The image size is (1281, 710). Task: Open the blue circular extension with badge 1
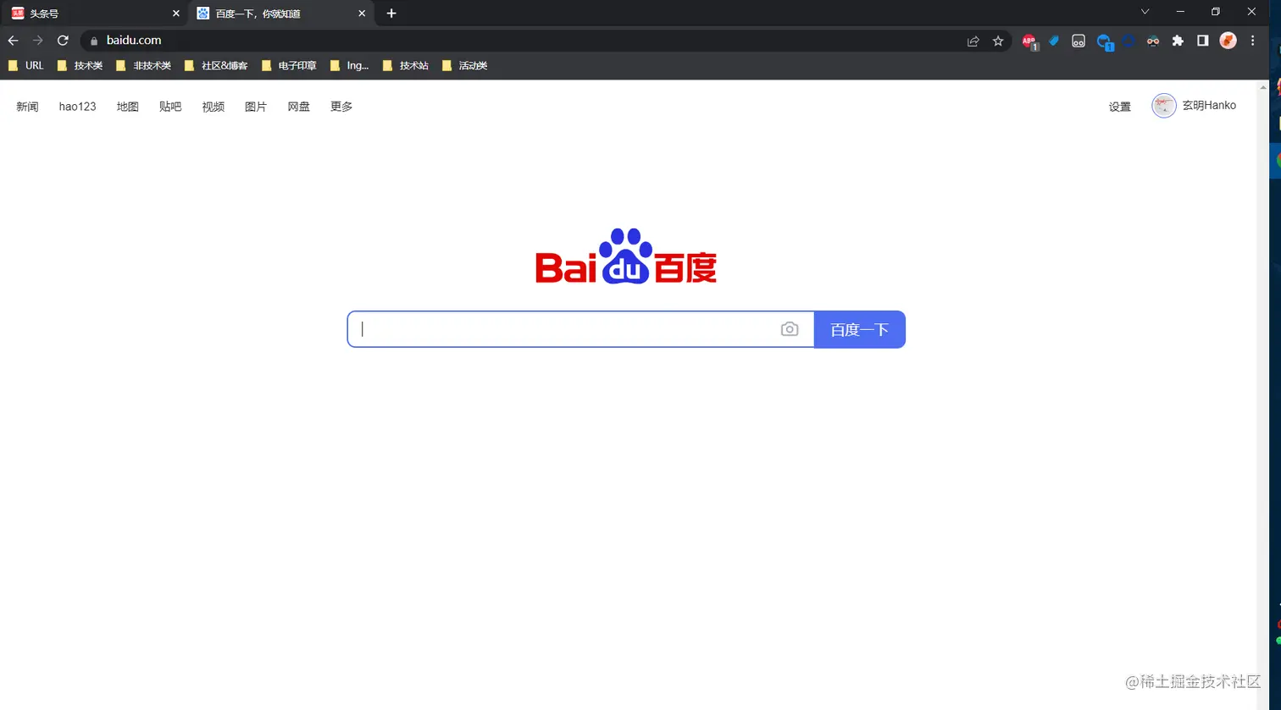[1104, 41]
